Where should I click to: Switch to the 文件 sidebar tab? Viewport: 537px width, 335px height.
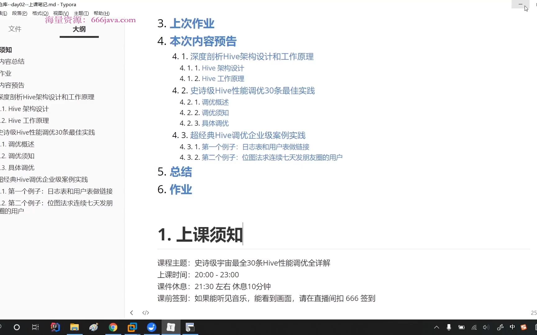pyautogui.click(x=15, y=29)
